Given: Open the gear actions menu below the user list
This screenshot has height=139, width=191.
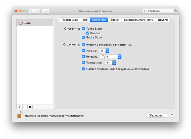Looking at the screenshot, I should (x=30, y=107).
